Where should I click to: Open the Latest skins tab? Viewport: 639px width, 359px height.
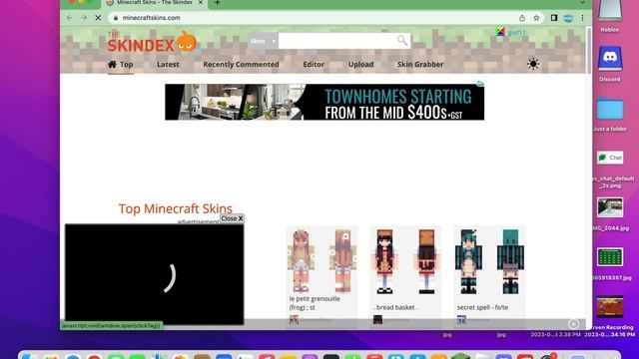click(x=168, y=64)
